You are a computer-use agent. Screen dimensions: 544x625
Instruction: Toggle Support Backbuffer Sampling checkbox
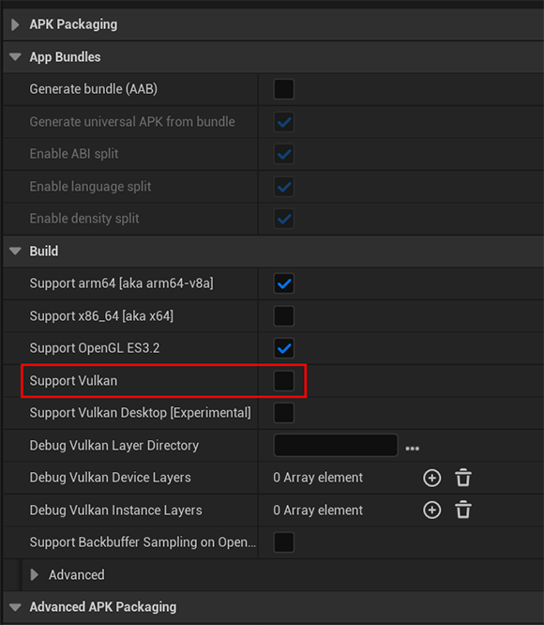tap(284, 542)
